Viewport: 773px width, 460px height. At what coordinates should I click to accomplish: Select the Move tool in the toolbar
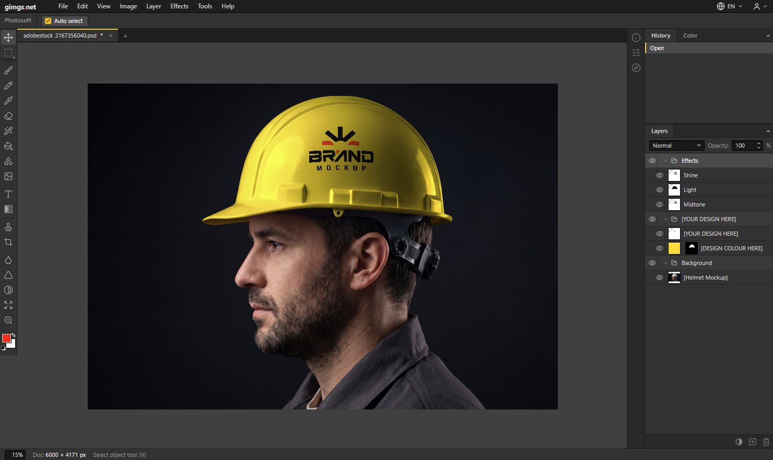[8, 38]
